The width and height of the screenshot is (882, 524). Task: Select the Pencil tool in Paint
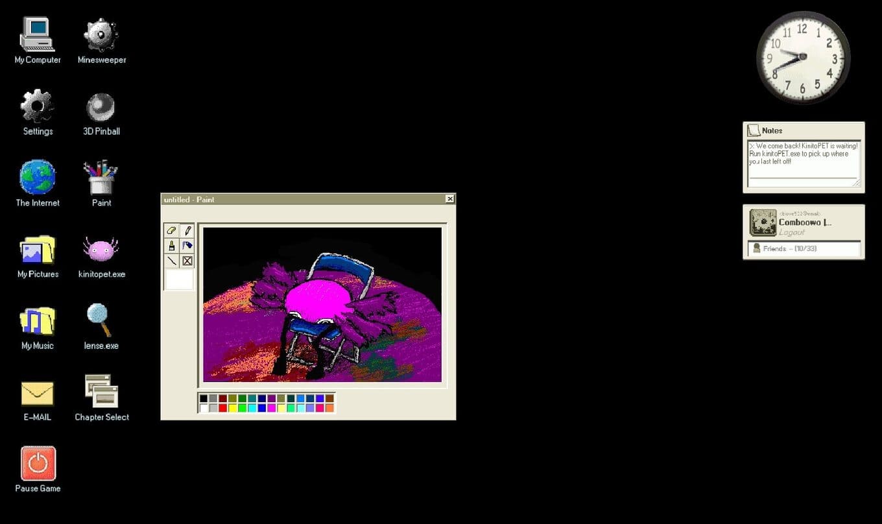187,230
